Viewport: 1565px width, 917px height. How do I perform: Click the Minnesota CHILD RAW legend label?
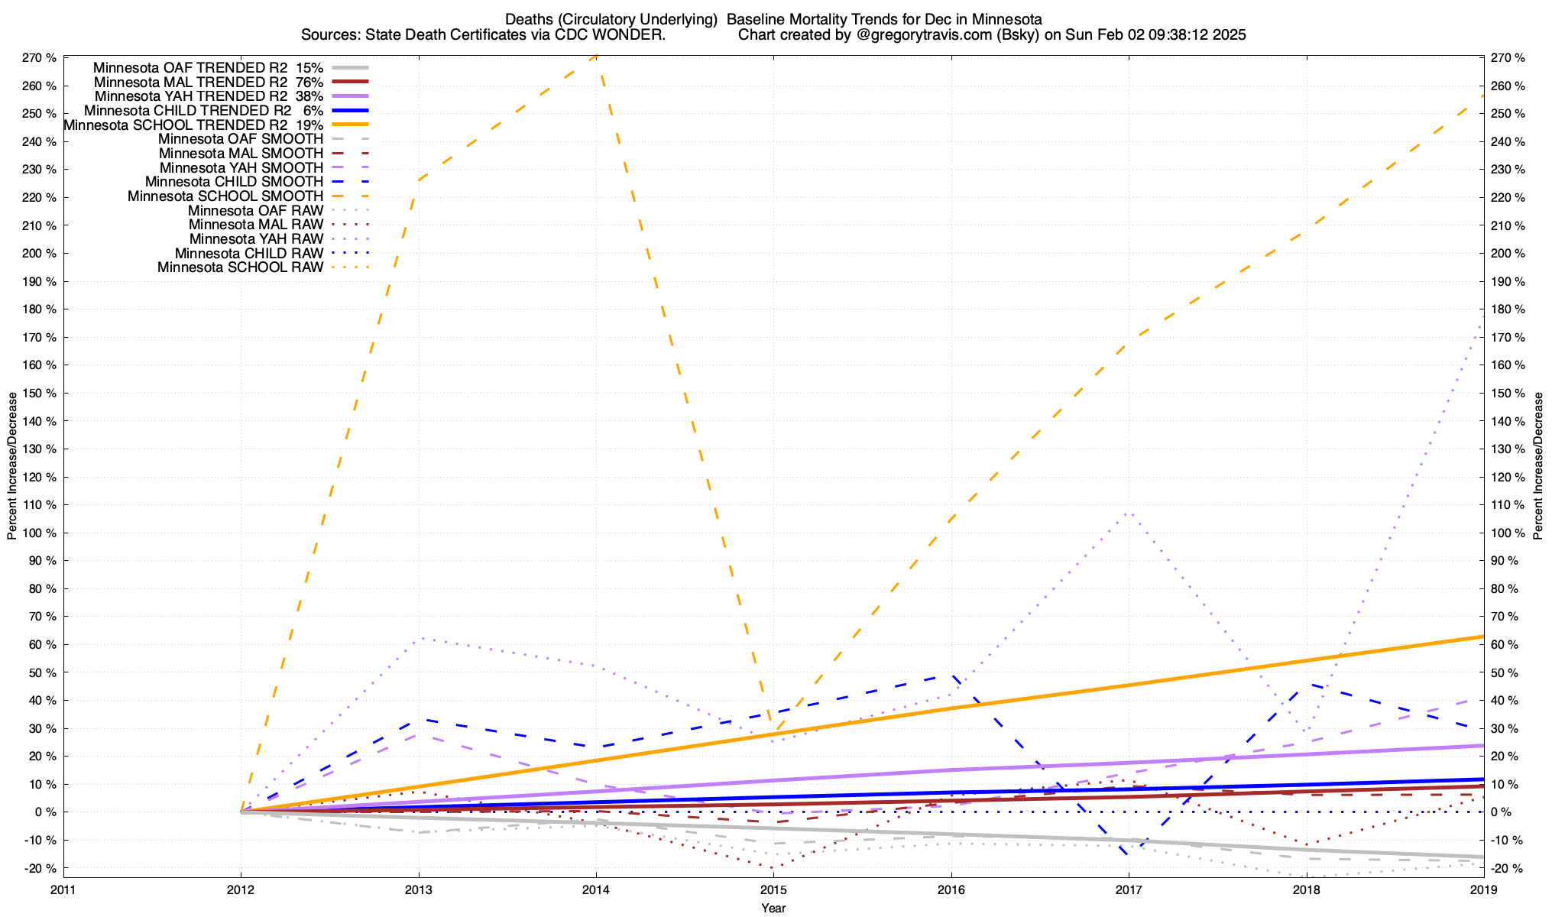click(248, 254)
